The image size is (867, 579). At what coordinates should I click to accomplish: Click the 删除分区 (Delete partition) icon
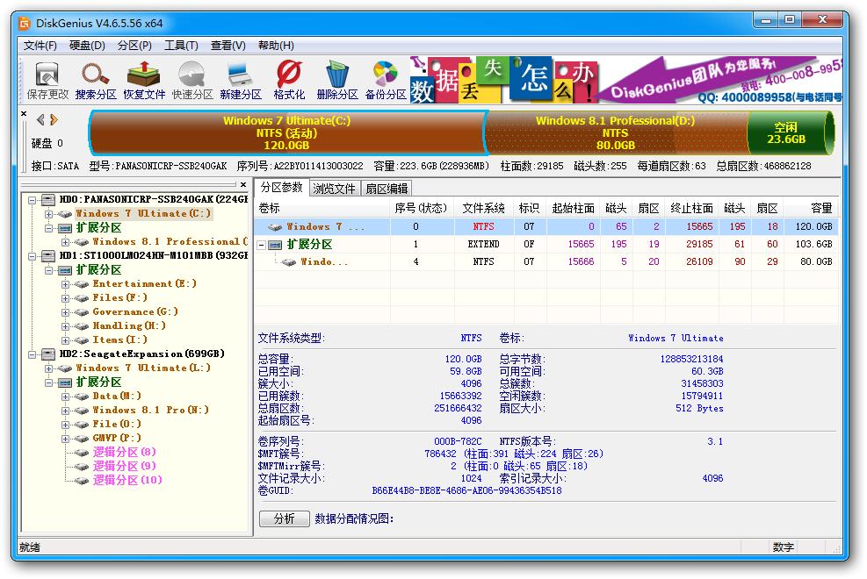click(336, 80)
